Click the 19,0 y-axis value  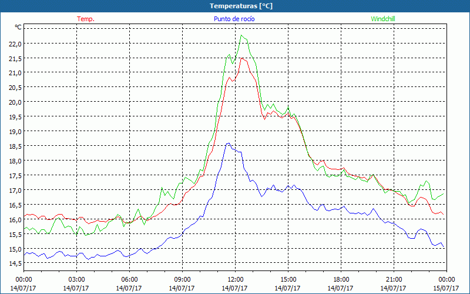point(16,132)
